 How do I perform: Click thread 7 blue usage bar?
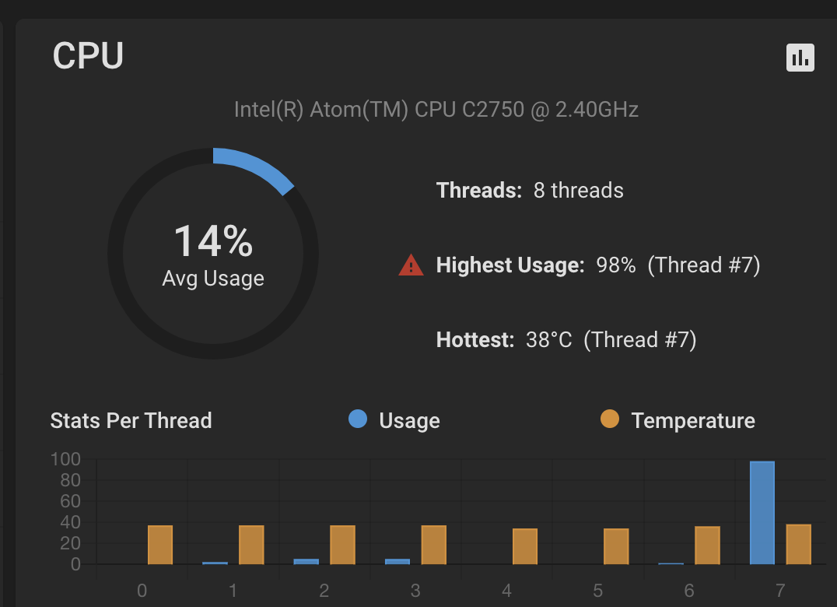(x=762, y=513)
